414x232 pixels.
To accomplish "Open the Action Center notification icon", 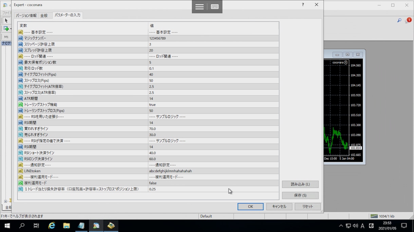I will pyautogui.click(x=404, y=226).
